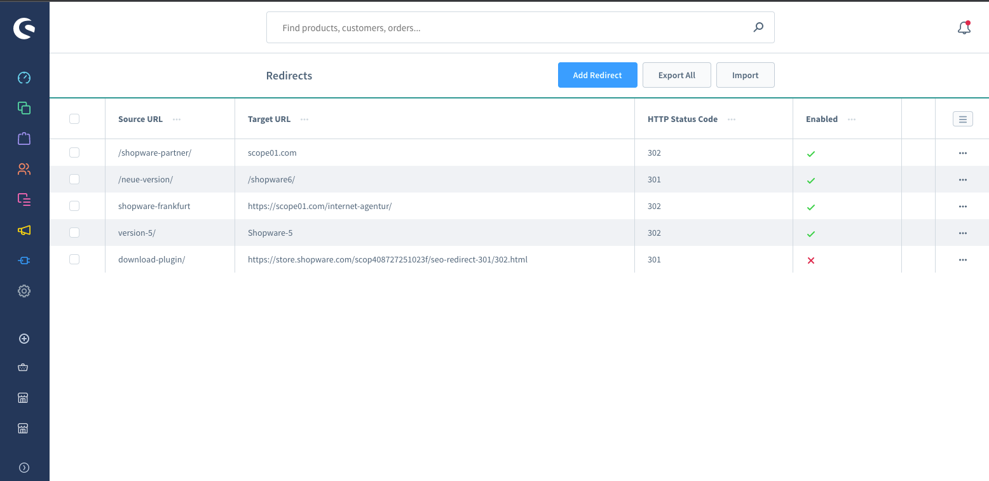Screen dimensions: 989x481
Task: Open the grid column settings list icon
Action: tap(963, 119)
